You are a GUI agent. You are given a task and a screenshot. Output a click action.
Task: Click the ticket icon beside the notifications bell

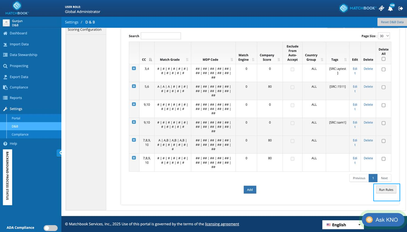tap(381, 8)
